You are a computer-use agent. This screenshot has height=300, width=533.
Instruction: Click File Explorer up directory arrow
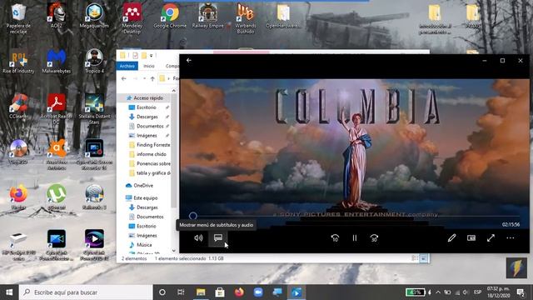click(x=152, y=78)
